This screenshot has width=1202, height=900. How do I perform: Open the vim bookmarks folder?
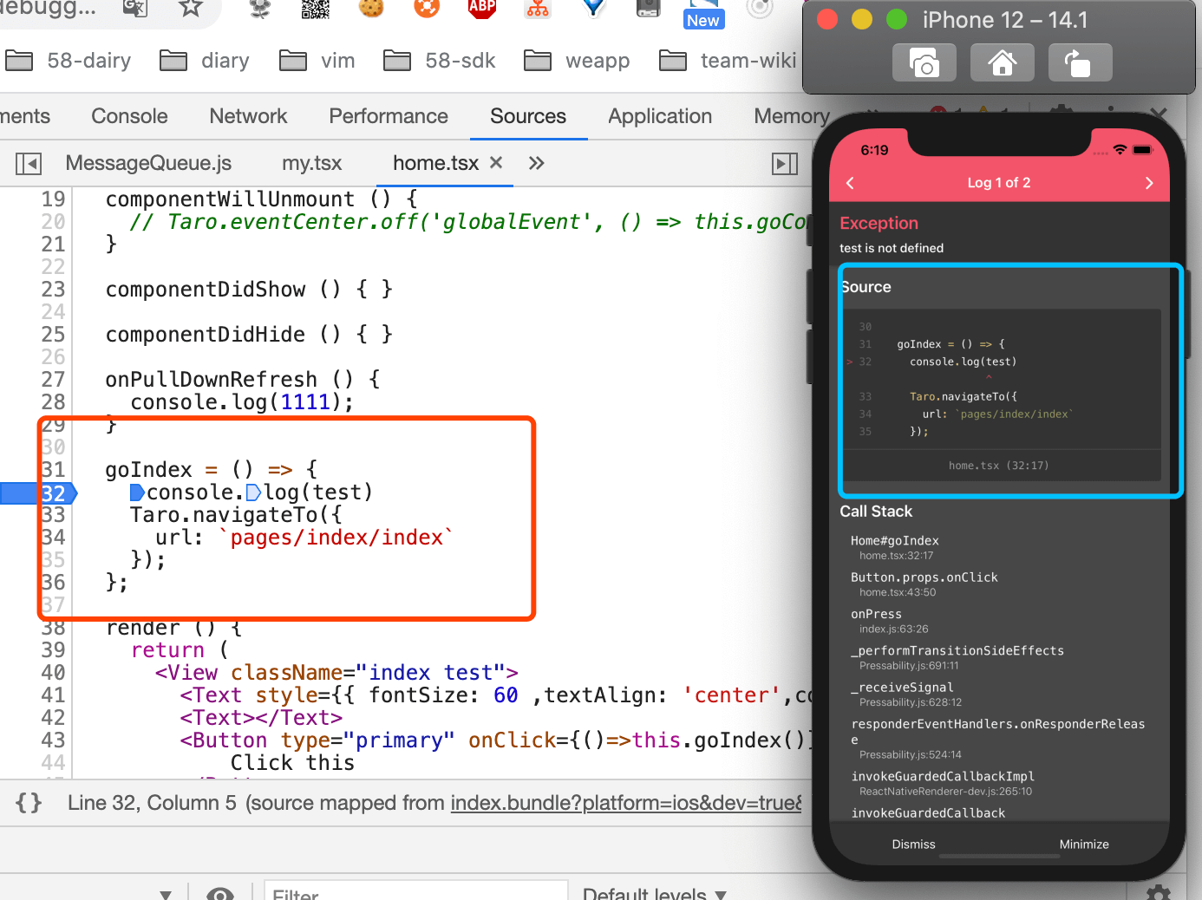point(317,61)
